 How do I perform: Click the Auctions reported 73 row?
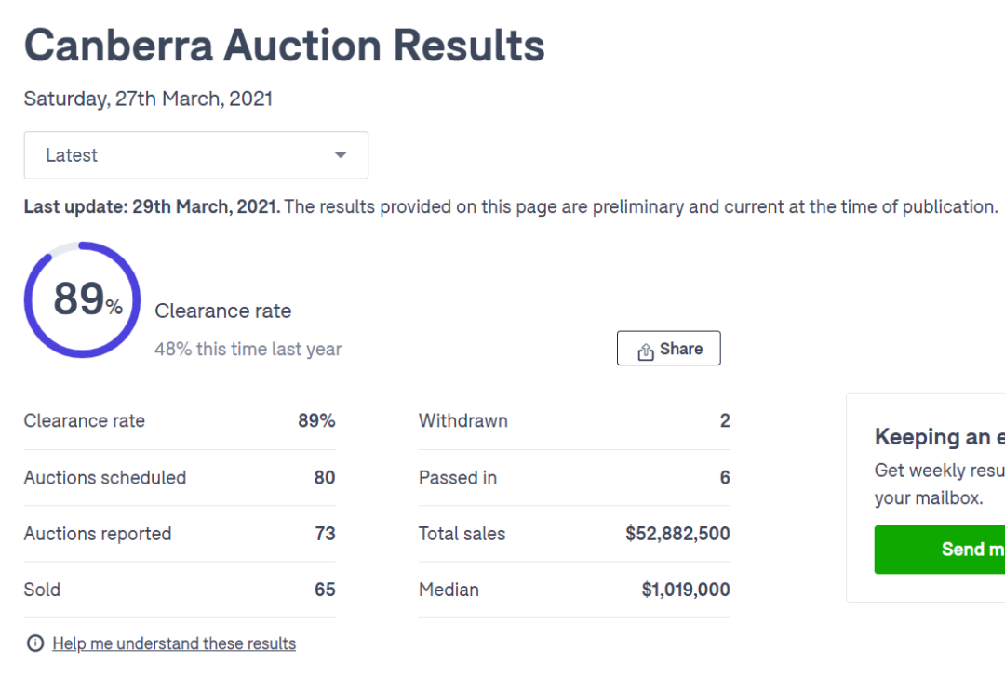pos(180,533)
